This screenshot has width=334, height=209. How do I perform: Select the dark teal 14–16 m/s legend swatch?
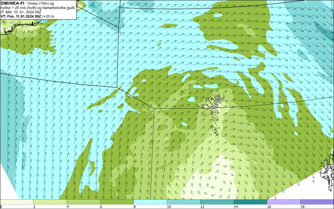click(251, 202)
